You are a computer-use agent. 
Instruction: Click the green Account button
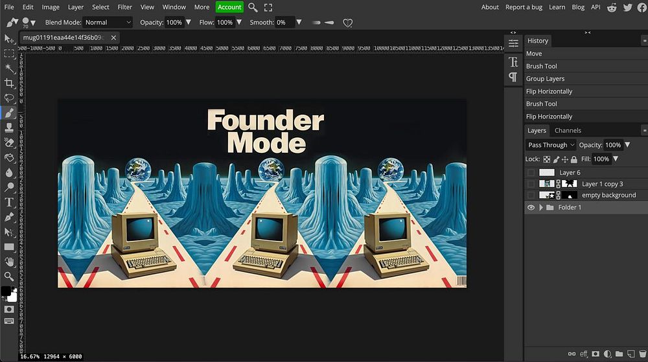point(229,7)
